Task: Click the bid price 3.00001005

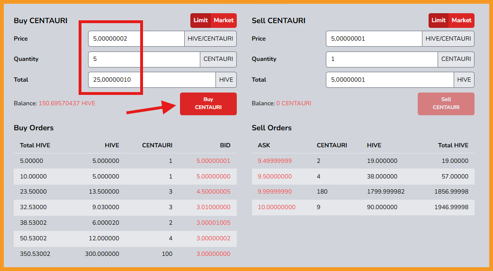Action: pos(214,223)
